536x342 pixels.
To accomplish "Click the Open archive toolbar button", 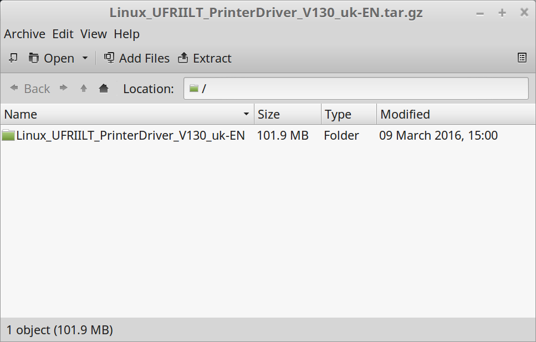I will tap(52, 58).
